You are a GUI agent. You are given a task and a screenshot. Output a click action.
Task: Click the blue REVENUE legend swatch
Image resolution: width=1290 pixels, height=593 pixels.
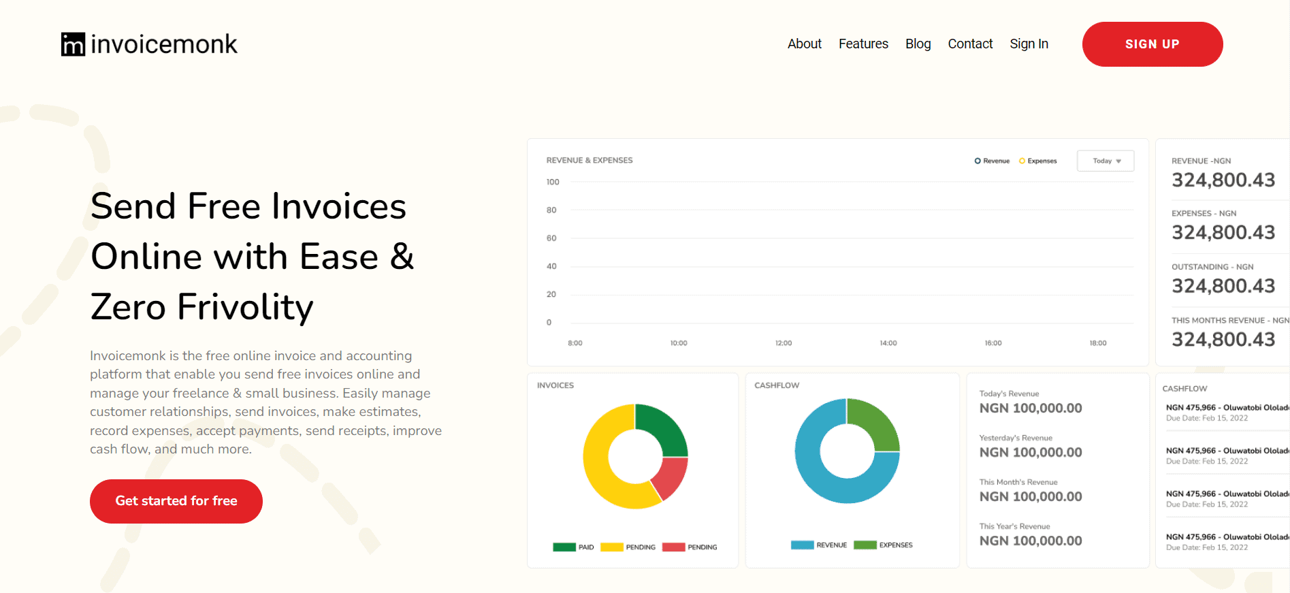pos(802,545)
